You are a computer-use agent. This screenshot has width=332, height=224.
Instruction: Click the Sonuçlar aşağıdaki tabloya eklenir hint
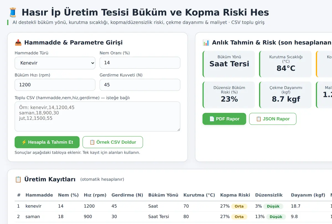(x=77, y=152)
